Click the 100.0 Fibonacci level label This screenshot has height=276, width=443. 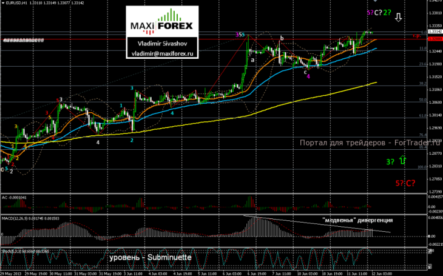(422, 167)
